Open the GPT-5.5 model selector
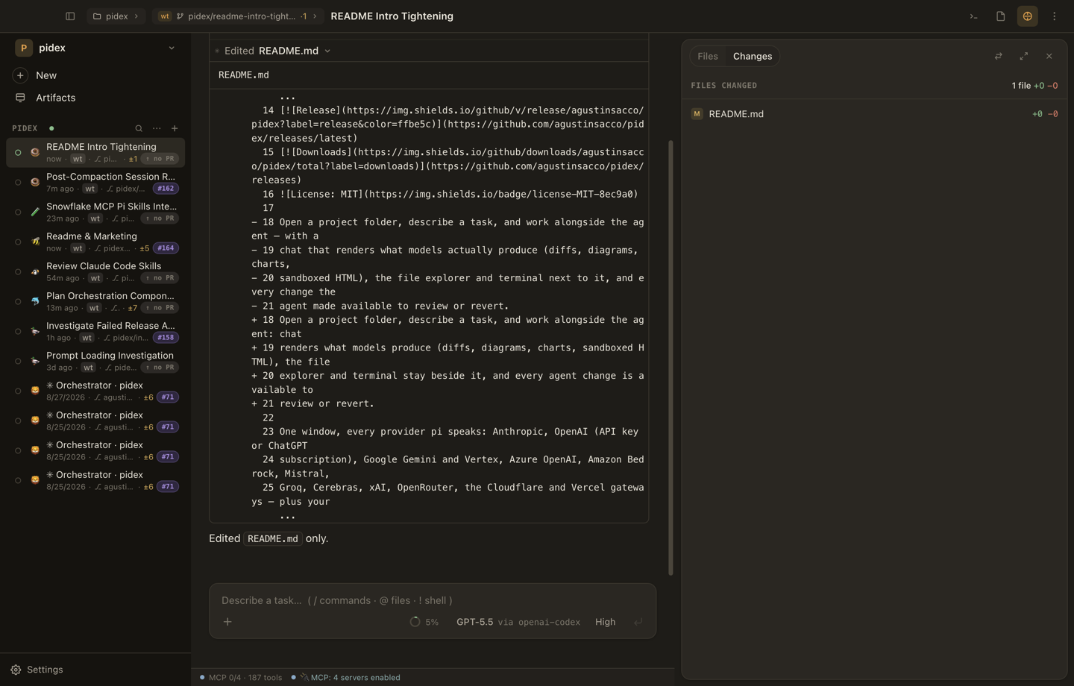 (x=518, y=622)
